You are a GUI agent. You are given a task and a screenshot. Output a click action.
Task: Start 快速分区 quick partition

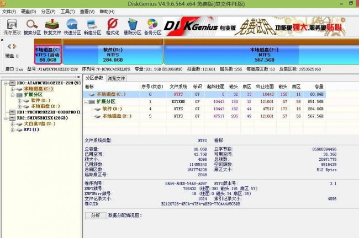point(72,27)
